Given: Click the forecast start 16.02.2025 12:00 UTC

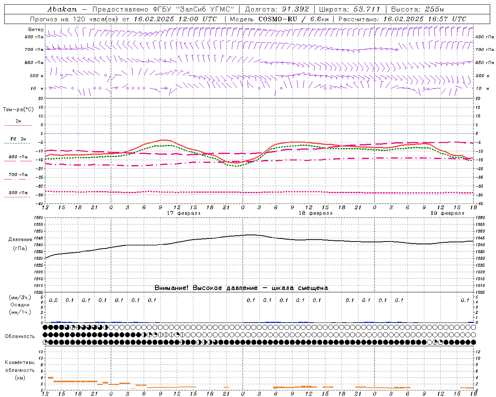Looking at the screenshot, I should click(x=175, y=19).
